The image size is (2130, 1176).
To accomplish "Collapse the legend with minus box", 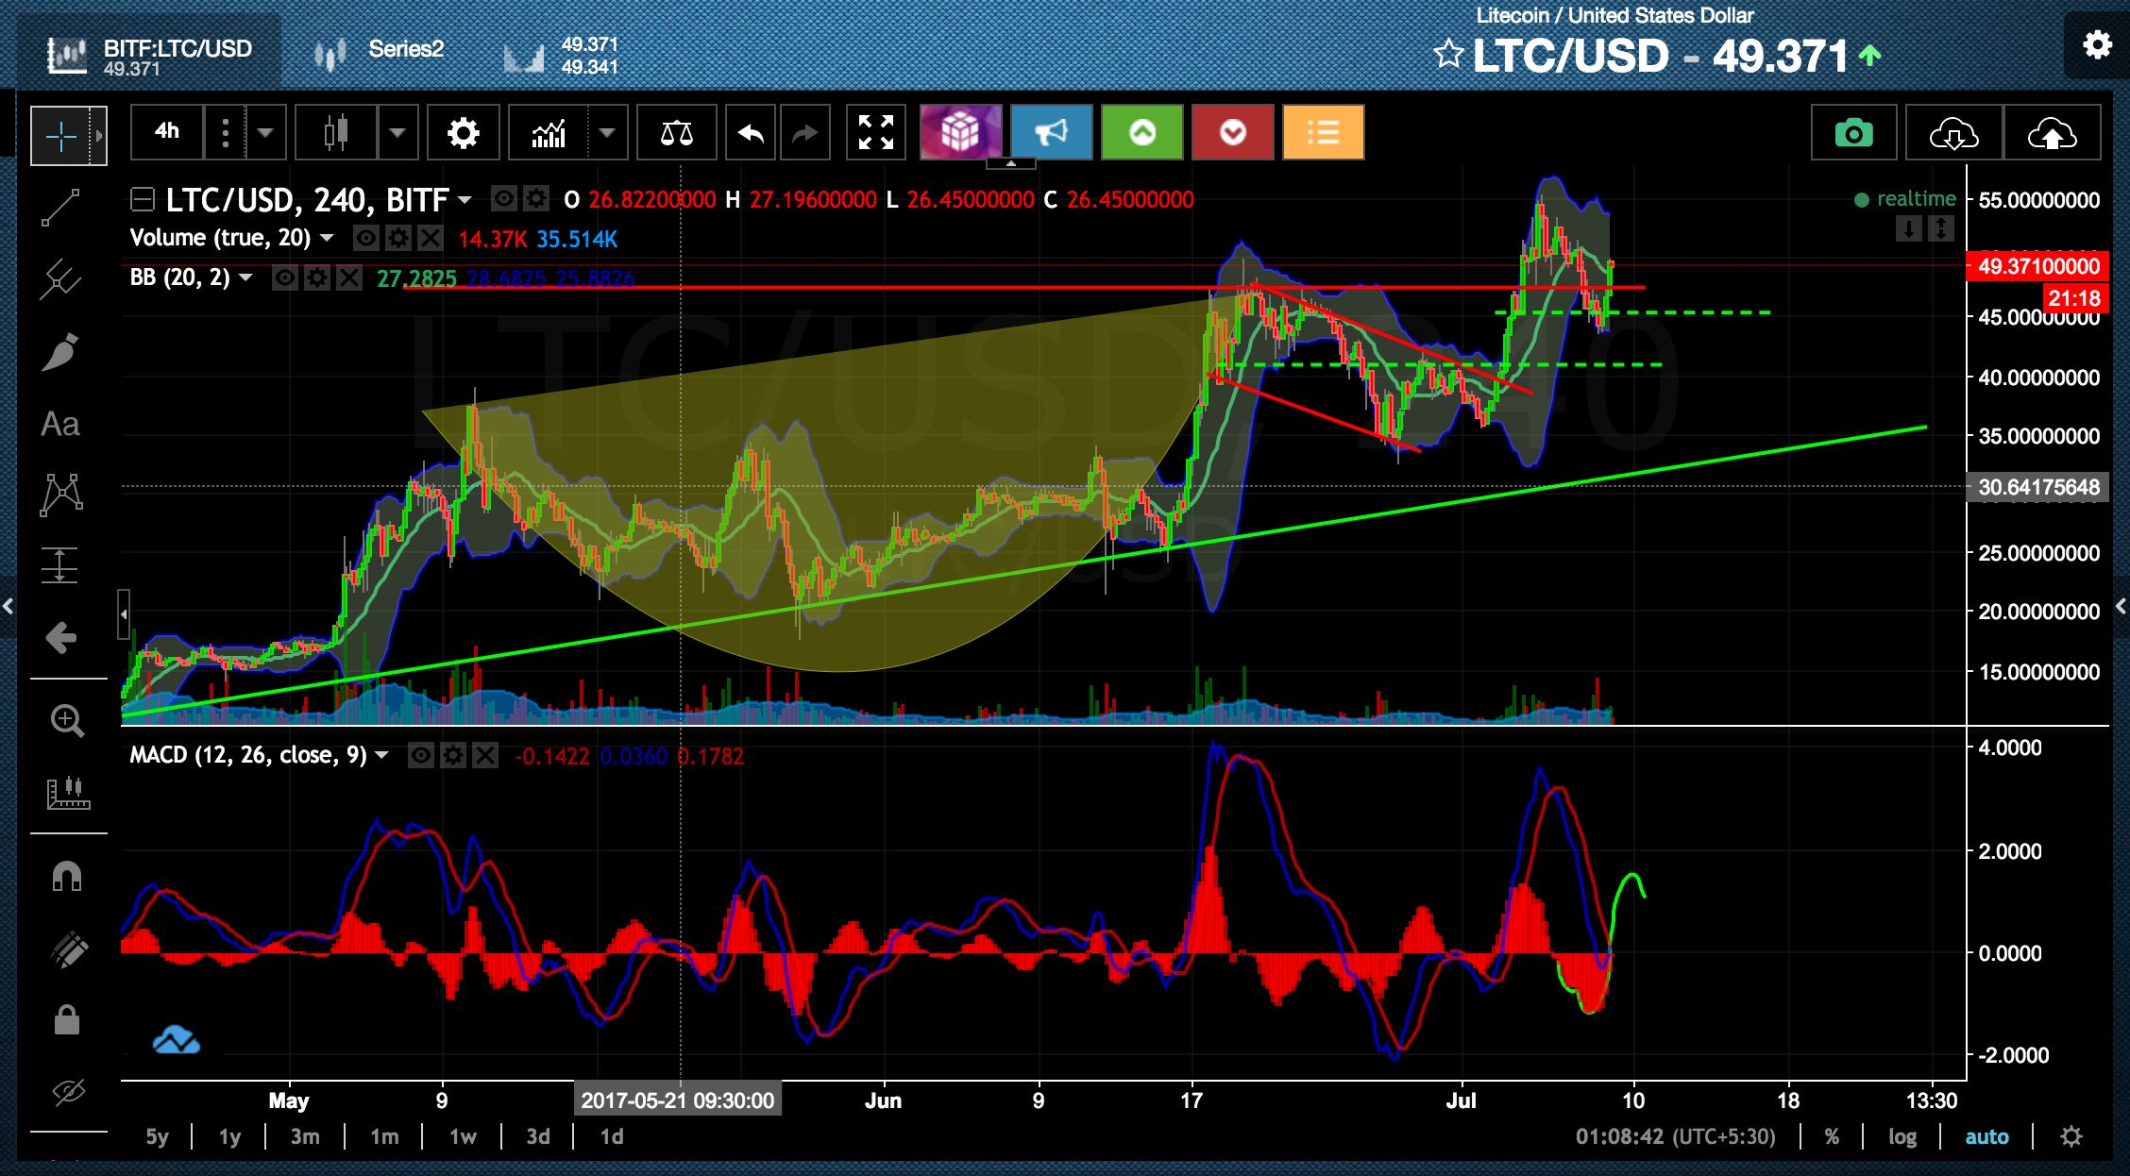I will coord(143,199).
